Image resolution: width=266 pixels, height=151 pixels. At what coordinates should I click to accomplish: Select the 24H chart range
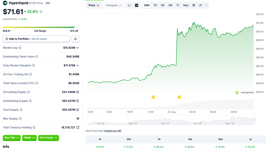[147, 5]
